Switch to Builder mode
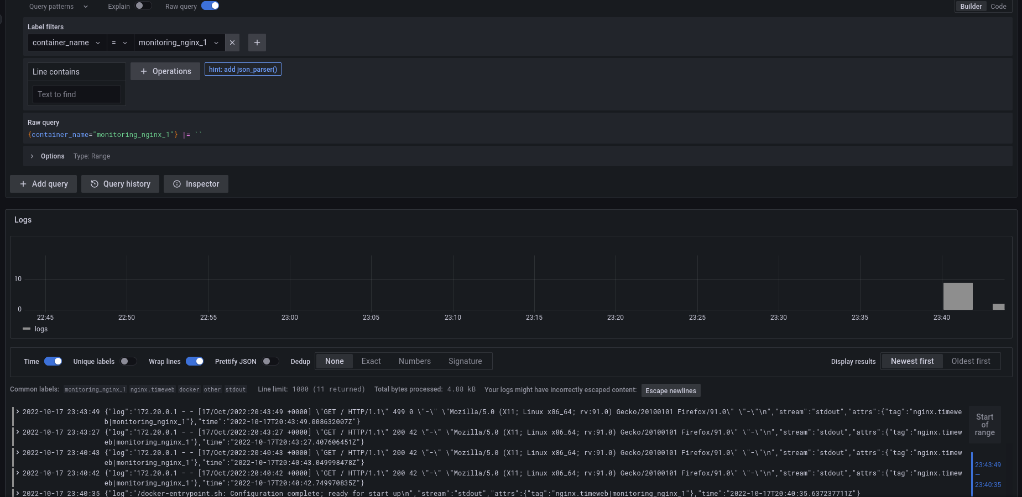 tap(971, 7)
